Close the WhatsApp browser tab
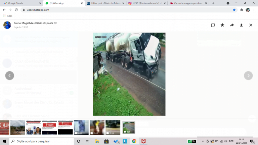This screenshot has width=258, height=145. 82,3
